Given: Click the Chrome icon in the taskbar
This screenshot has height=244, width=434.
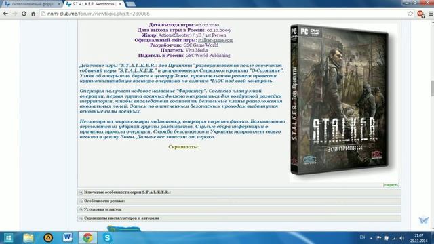Looking at the screenshot, I should pyautogui.click(x=87, y=238).
